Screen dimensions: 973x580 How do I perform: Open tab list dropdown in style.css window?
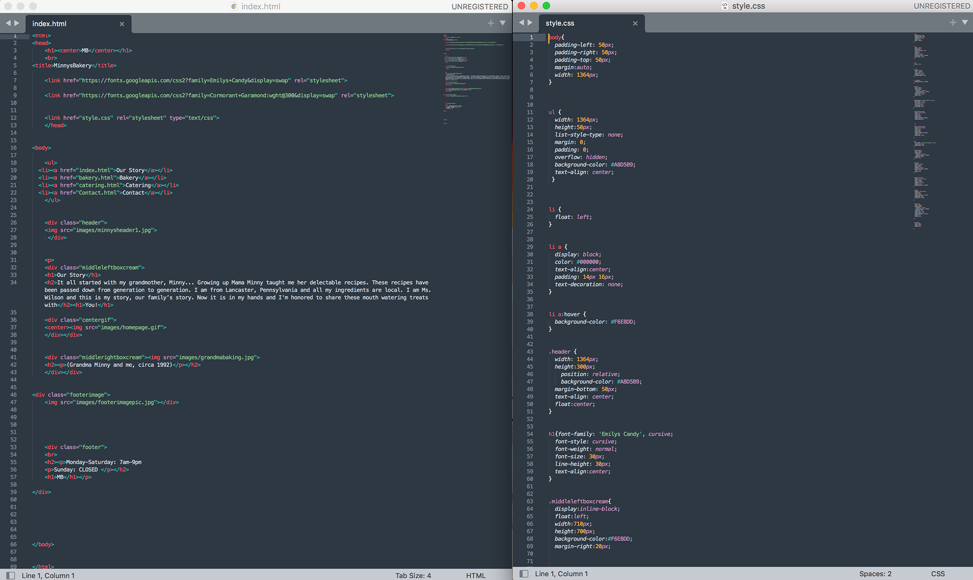(965, 23)
